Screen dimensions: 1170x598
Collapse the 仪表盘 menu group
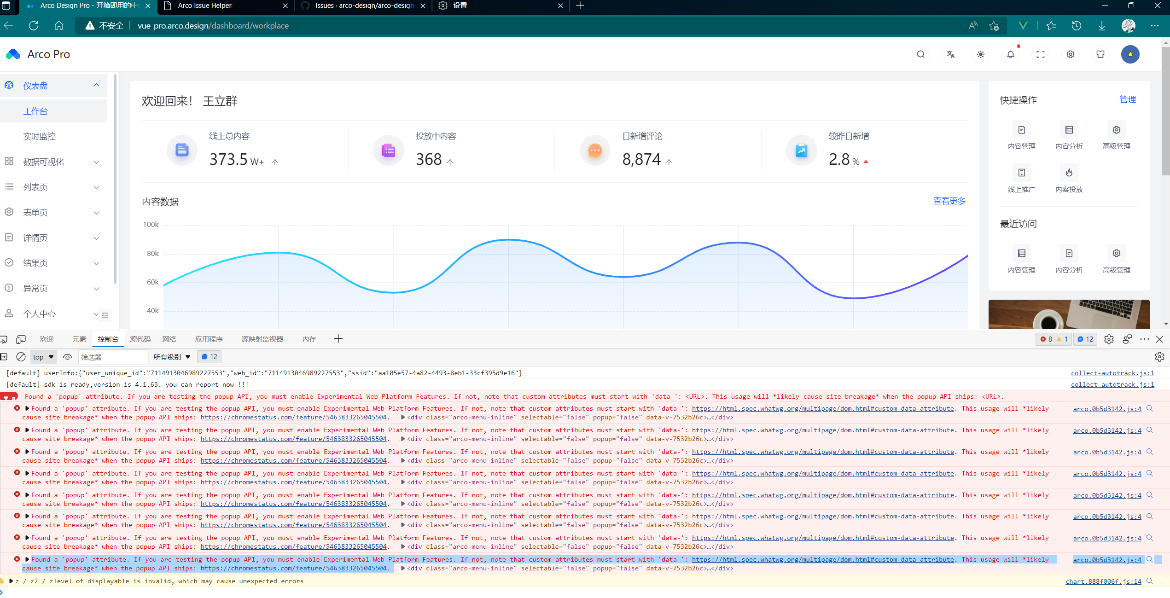pyautogui.click(x=54, y=86)
